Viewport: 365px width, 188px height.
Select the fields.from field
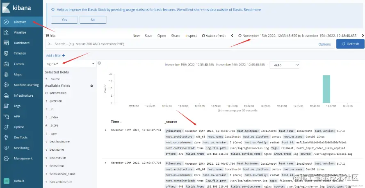point(57,166)
